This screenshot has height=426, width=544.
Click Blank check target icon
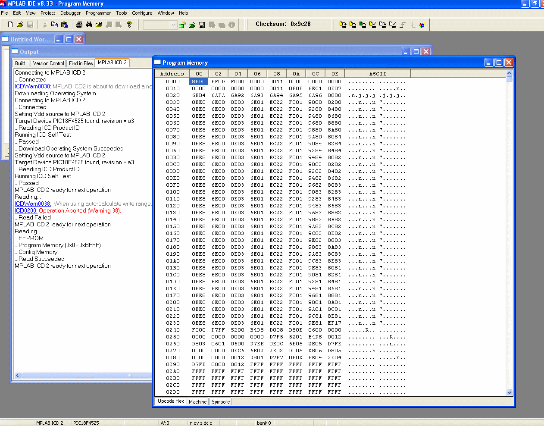[392, 25]
